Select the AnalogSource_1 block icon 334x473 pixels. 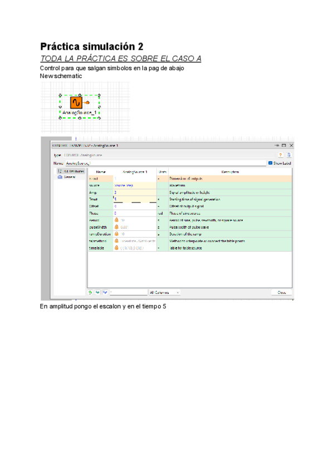click(75, 103)
